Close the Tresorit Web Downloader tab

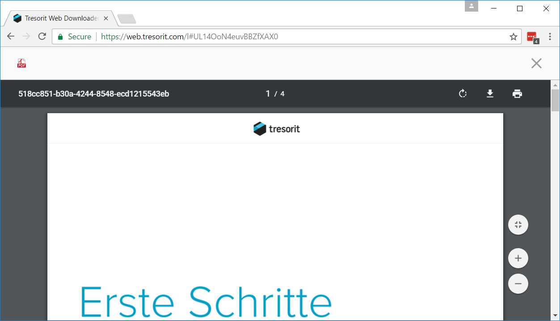tap(106, 18)
